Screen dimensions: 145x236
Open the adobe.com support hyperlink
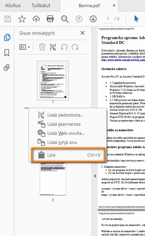pyautogui.click(x=123, y=60)
